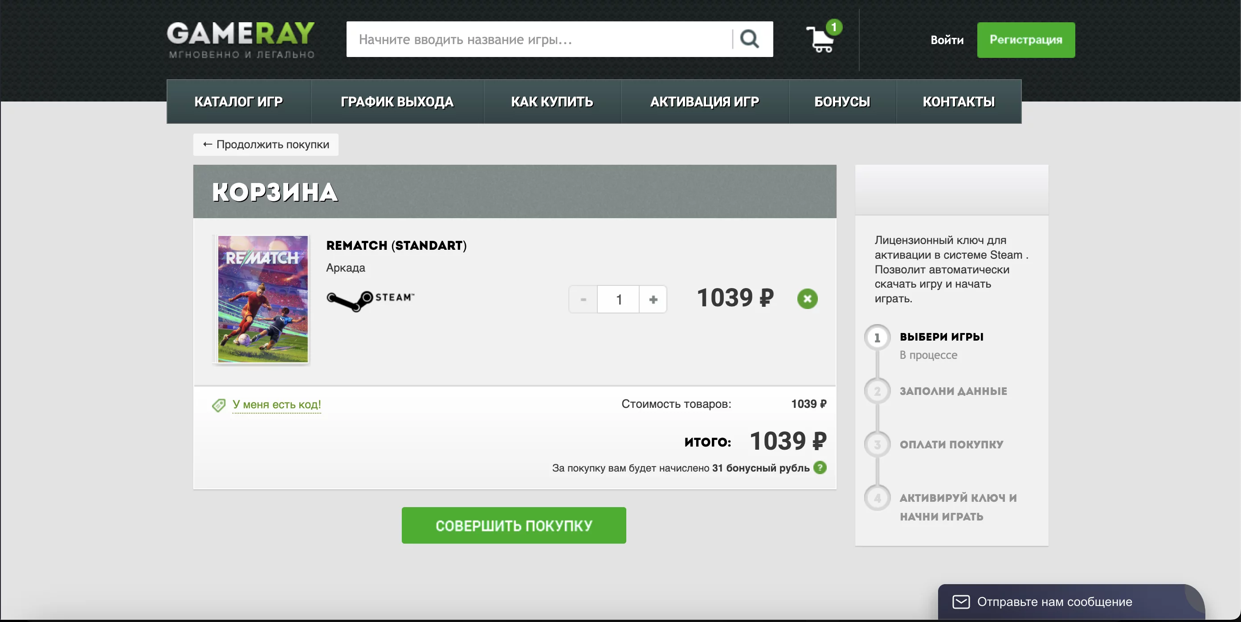
Task: Click the quantity number field
Action: (618, 300)
